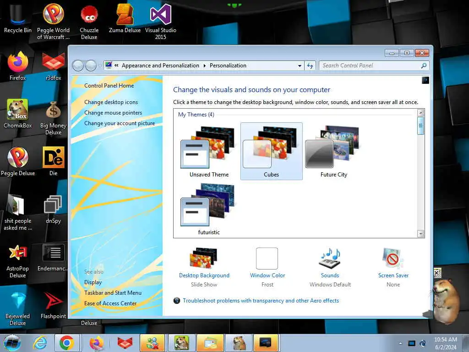Open Ease of Access Center link

pos(110,303)
